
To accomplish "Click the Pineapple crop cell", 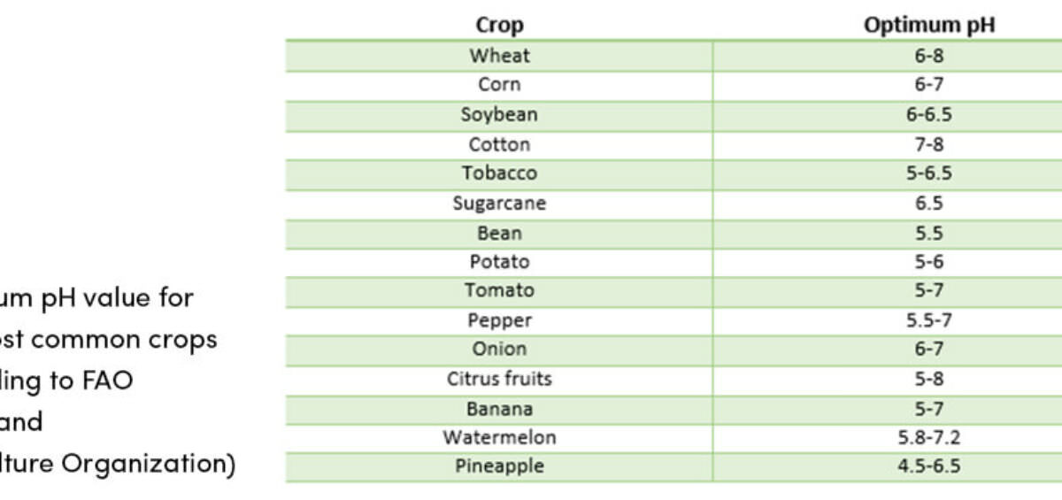I will coord(499,466).
